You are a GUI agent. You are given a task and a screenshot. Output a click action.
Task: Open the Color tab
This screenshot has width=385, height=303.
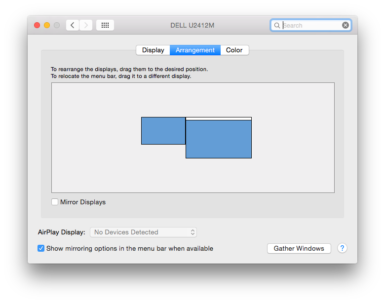pos(234,50)
